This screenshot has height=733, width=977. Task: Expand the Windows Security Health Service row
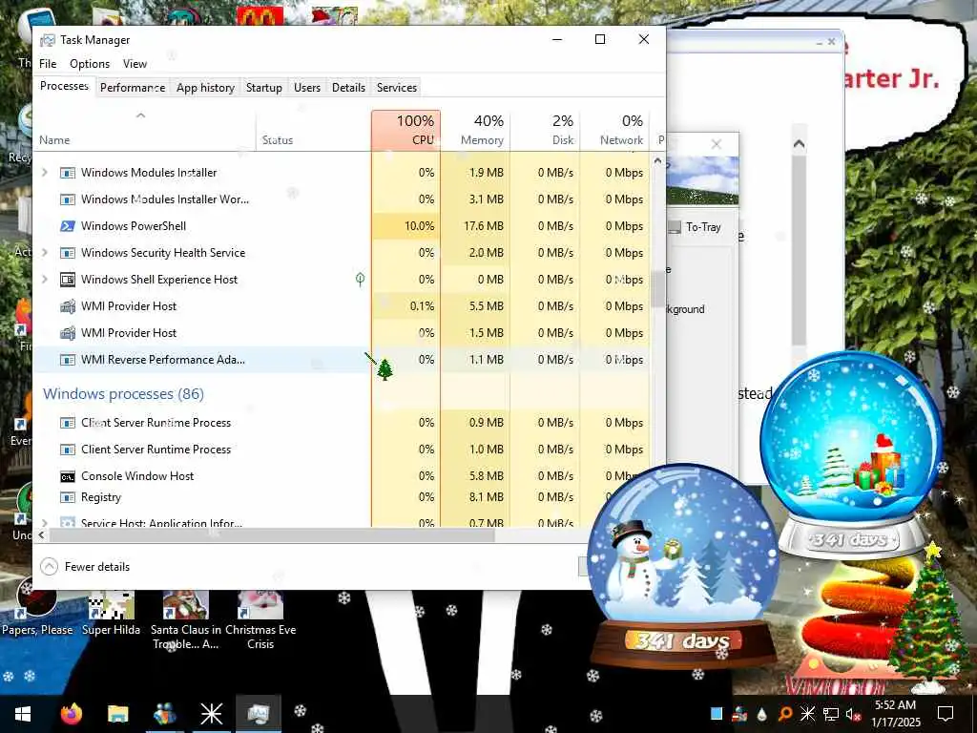coord(45,252)
